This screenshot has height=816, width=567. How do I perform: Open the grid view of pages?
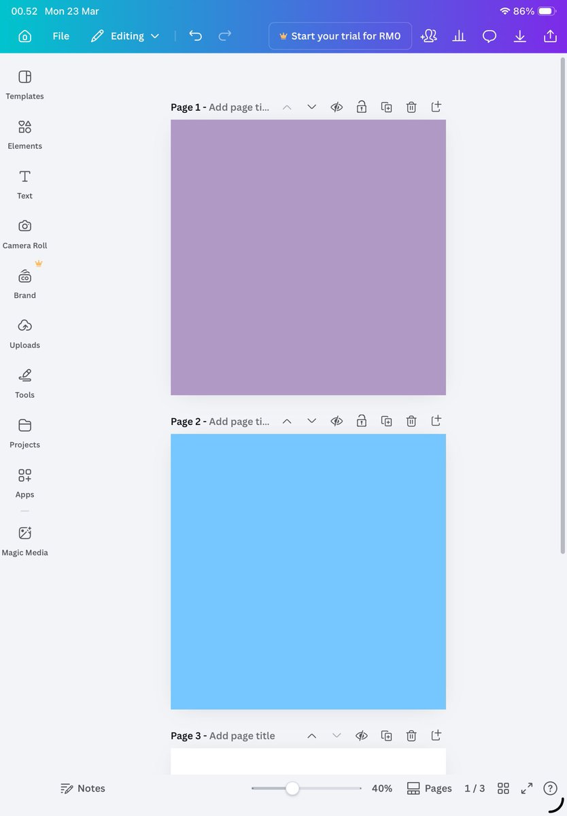[503, 789]
